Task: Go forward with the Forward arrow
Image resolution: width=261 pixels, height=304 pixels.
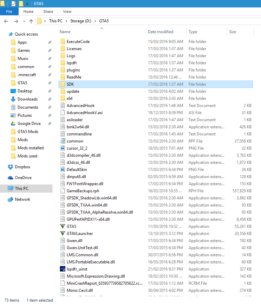Action: [16, 21]
